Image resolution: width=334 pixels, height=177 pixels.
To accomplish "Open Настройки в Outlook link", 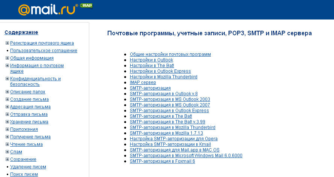I will coord(152,60).
